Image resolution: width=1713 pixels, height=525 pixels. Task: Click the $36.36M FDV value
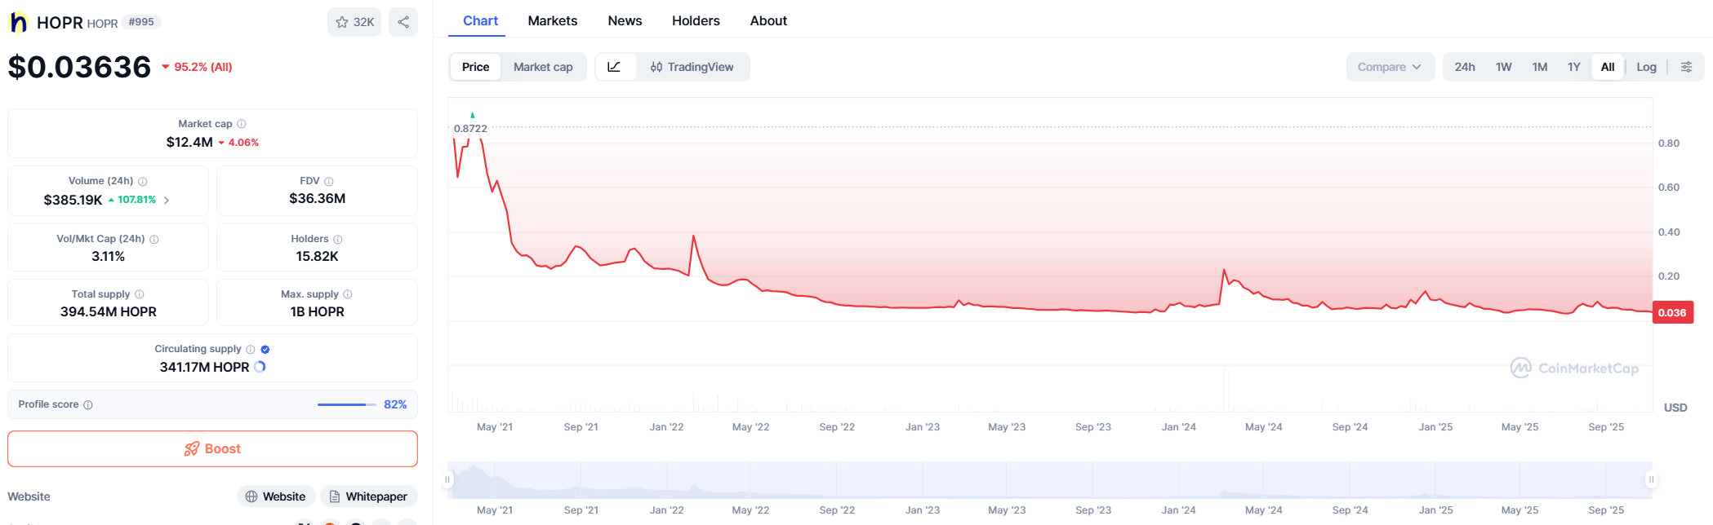tap(318, 198)
